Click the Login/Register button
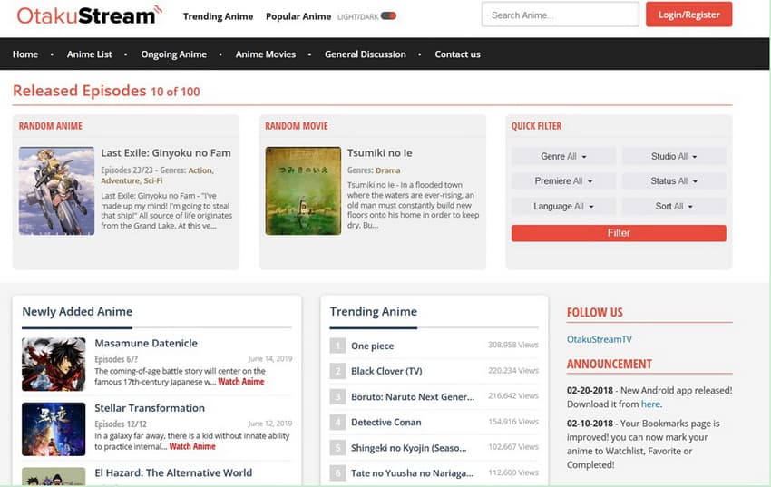The width and height of the screenshot is (771, 487). click(688, 15)
